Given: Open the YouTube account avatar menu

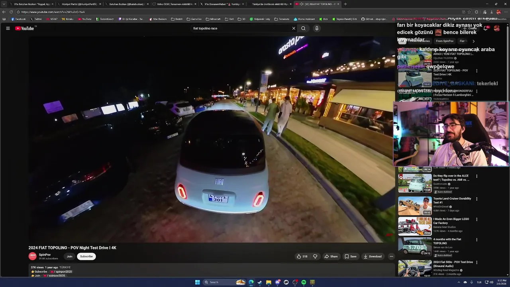Looking at the screenshot, I should pos(496,28).
